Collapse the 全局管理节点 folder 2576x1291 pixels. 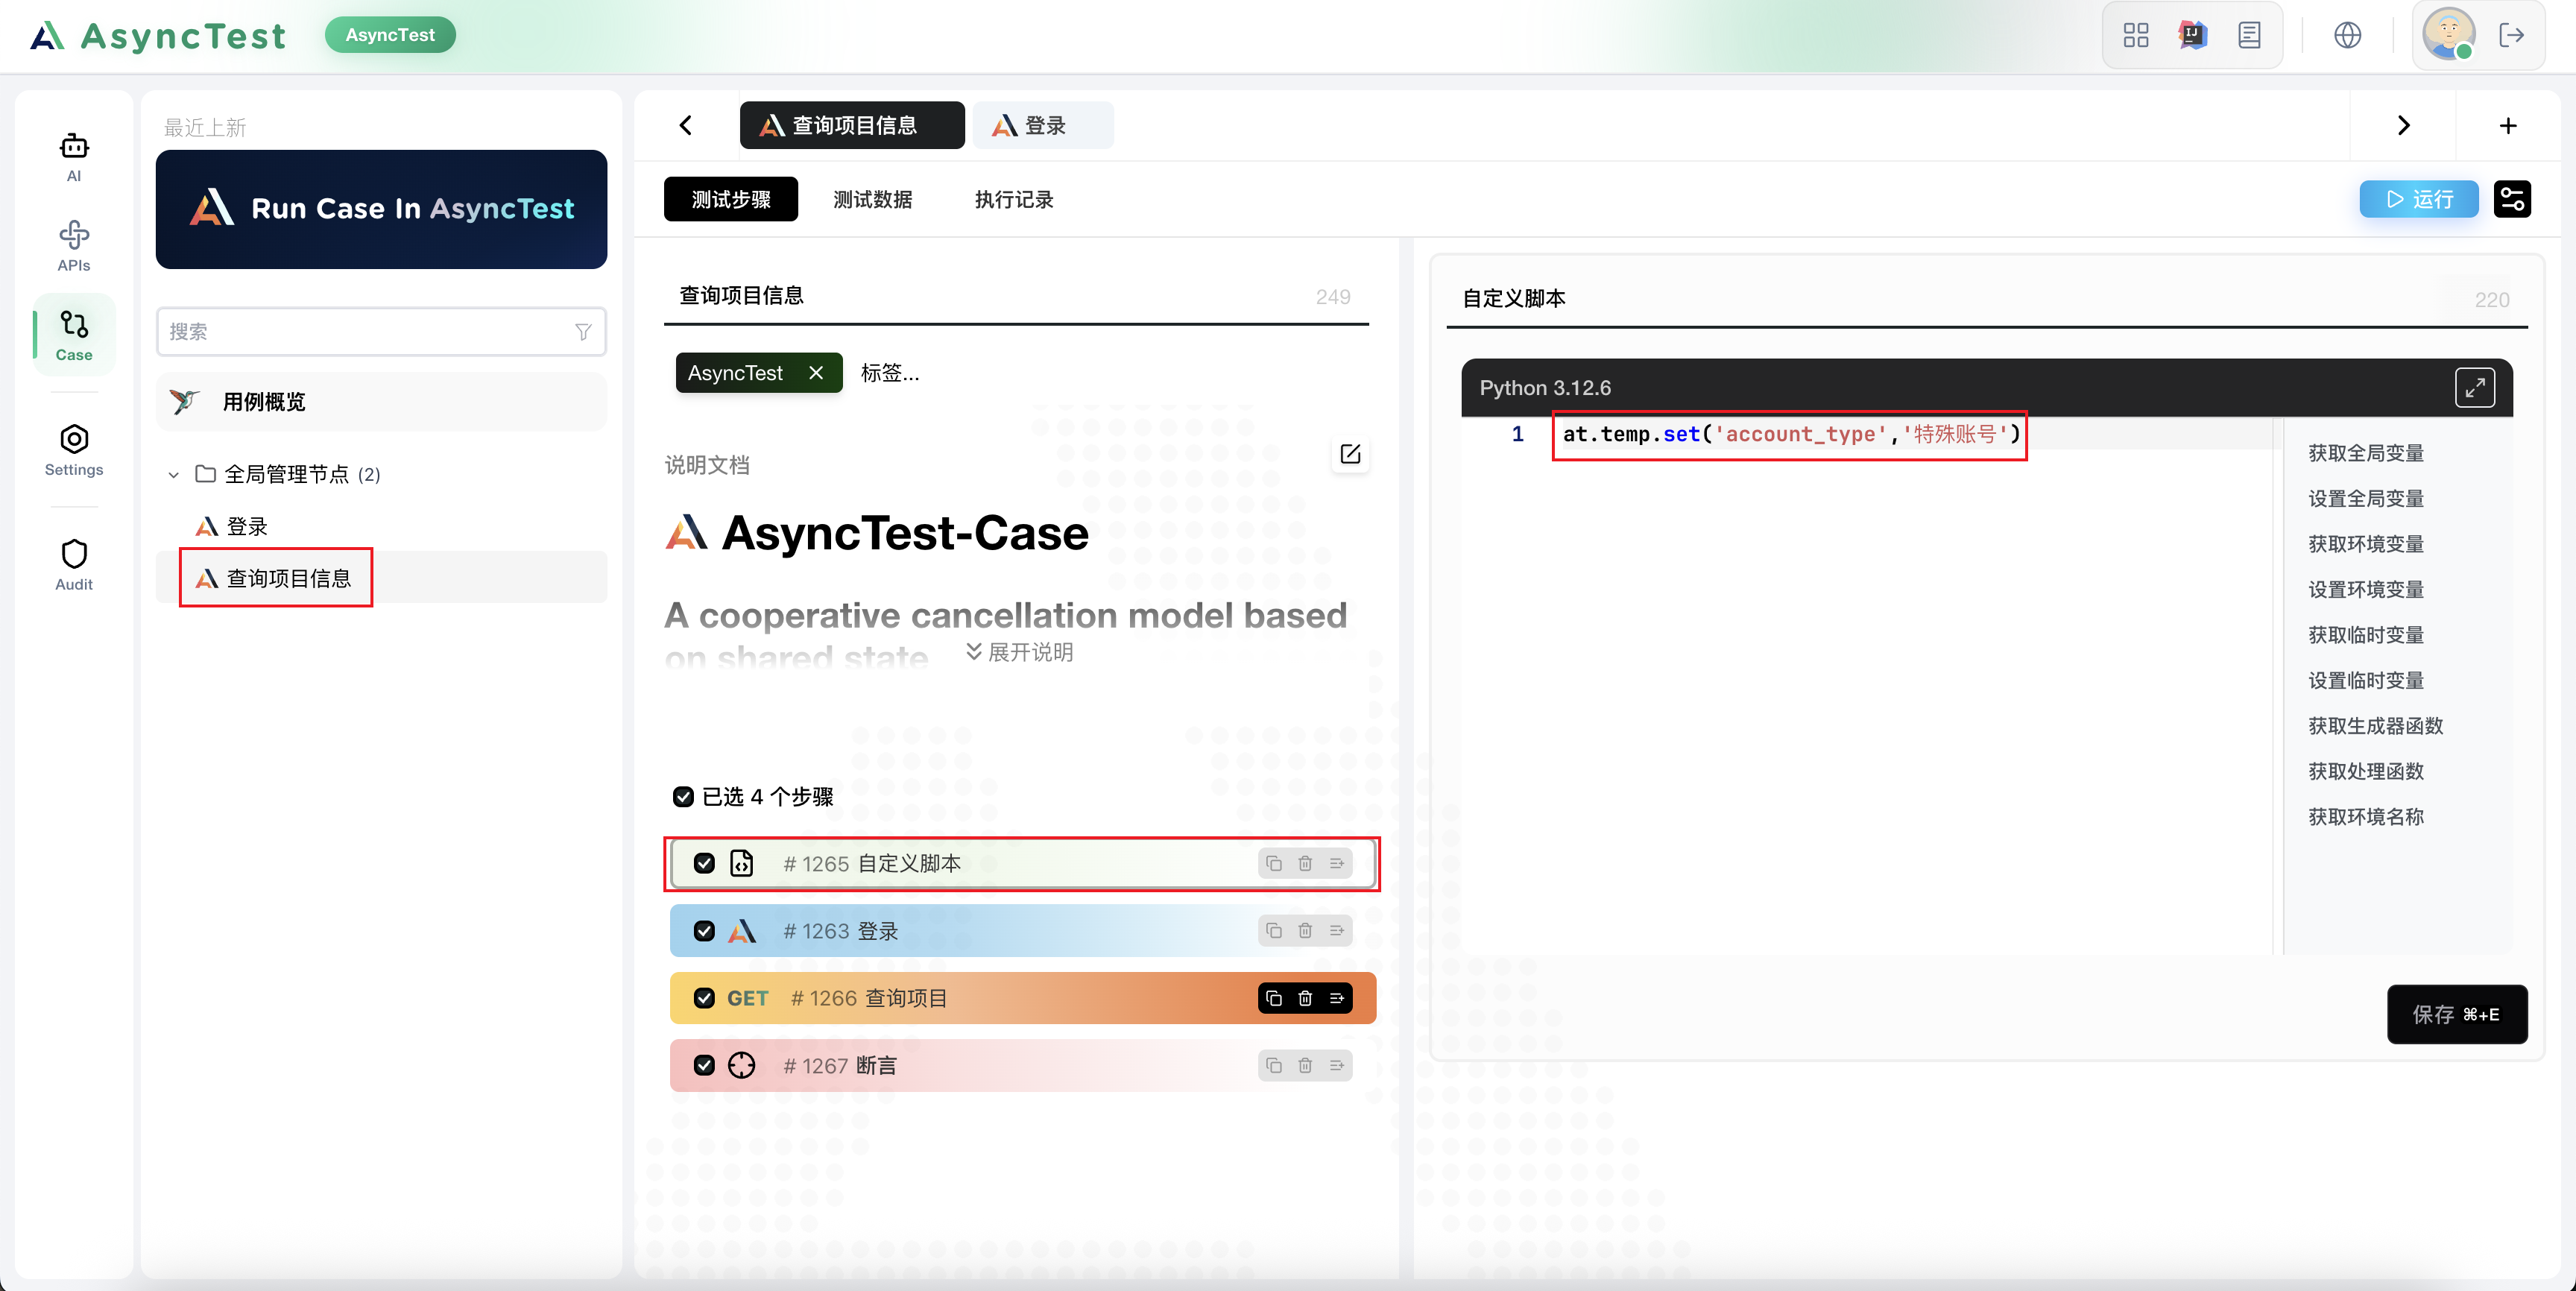pyautogui.click(x=174, y=474)
